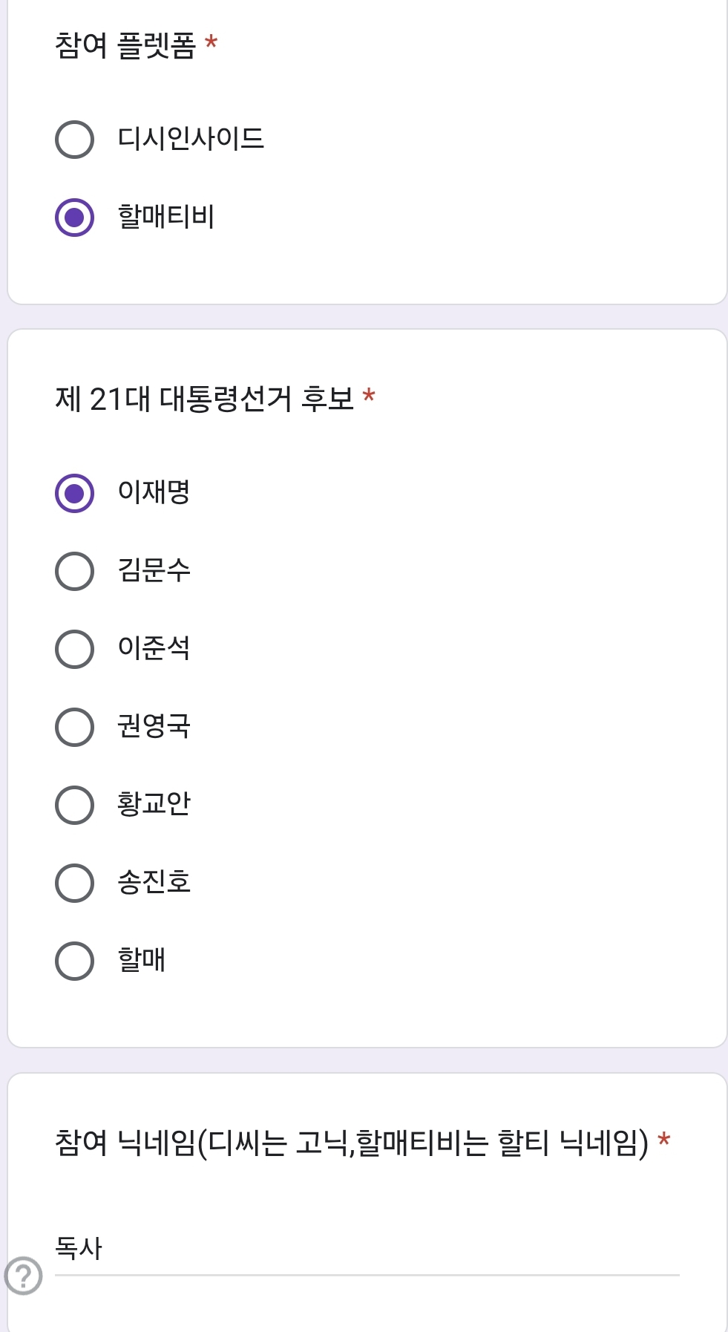Click the 이재명 label text
This screenshot has height=1332, width=728.
click(154, 492)
